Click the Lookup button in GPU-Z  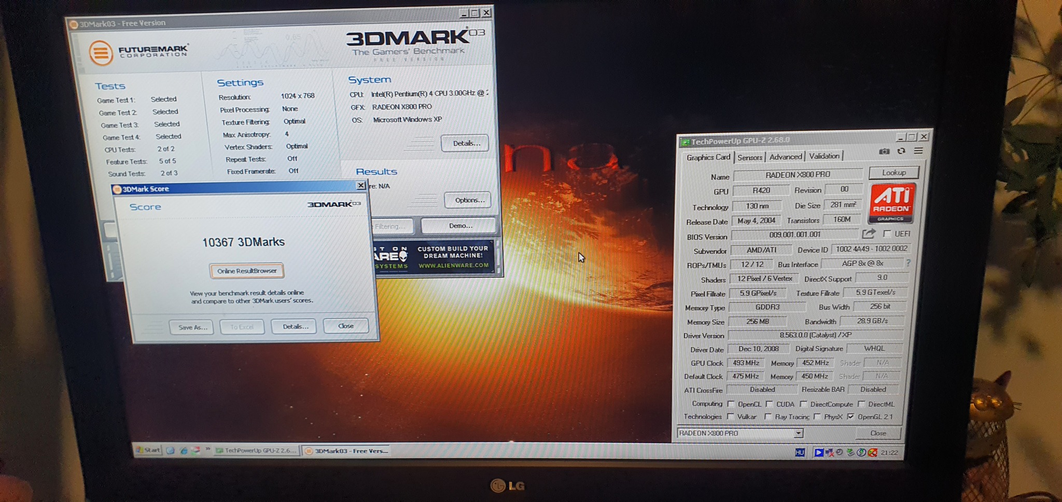[894, 173]
